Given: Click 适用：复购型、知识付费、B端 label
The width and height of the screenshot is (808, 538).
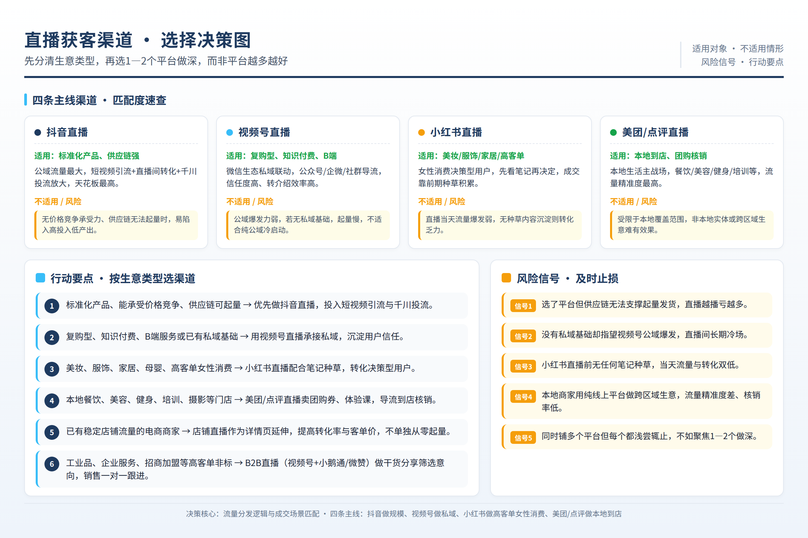Looking at the screenshot, I should [281, 156].
